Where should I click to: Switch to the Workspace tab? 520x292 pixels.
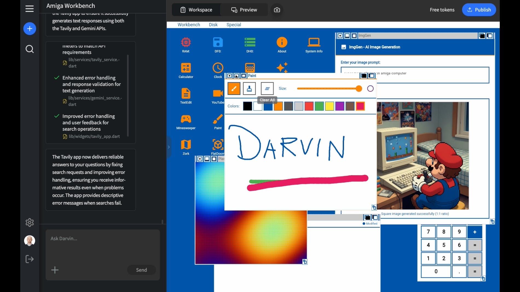point(196,10)
